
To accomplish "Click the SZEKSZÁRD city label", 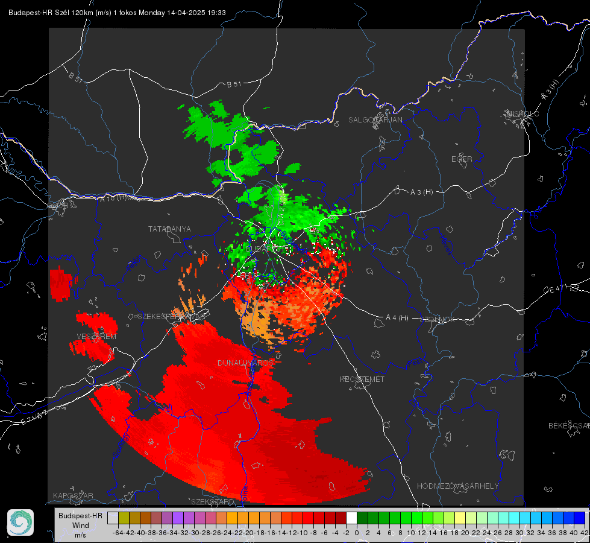I will coord(213,501).
